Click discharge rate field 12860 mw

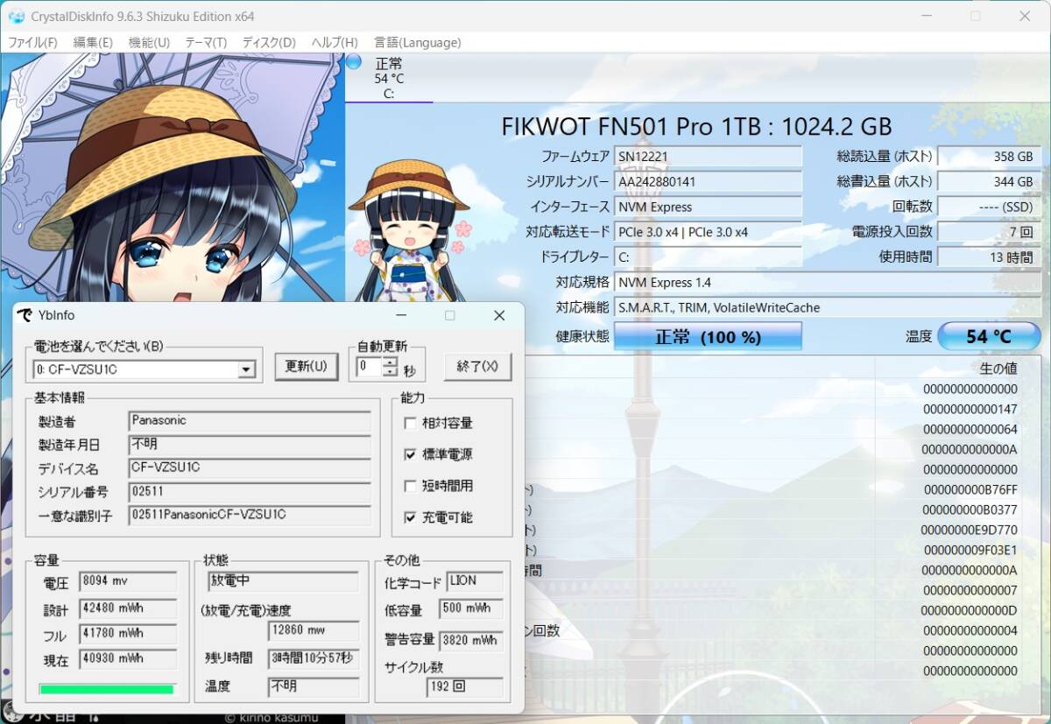pos(314,631)
